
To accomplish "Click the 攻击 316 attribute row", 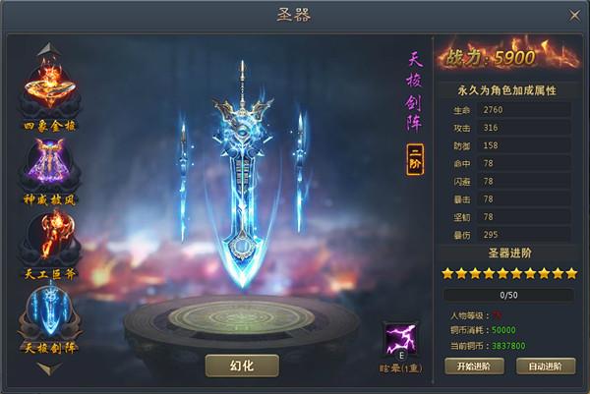I will click(x=508, y=128).
